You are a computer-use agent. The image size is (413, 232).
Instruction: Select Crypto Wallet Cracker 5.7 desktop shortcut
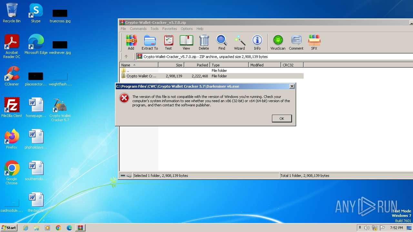point(60,110)
